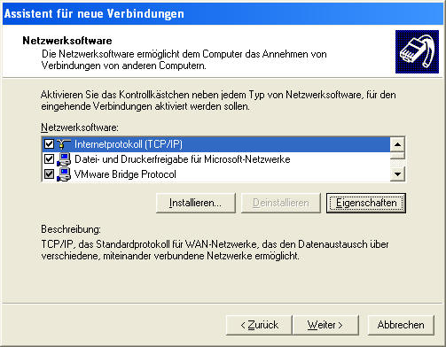Click the TCP/IP protocol network icon

64,144
